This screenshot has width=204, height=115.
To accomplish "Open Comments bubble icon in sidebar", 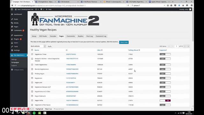I will [12, 30].
